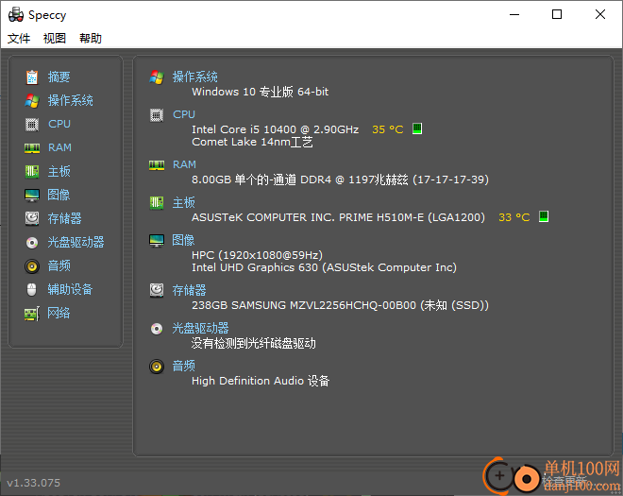Click the green motherboard temperature indicator icon
The image size is (623, 496).
(x=544, y=216)
